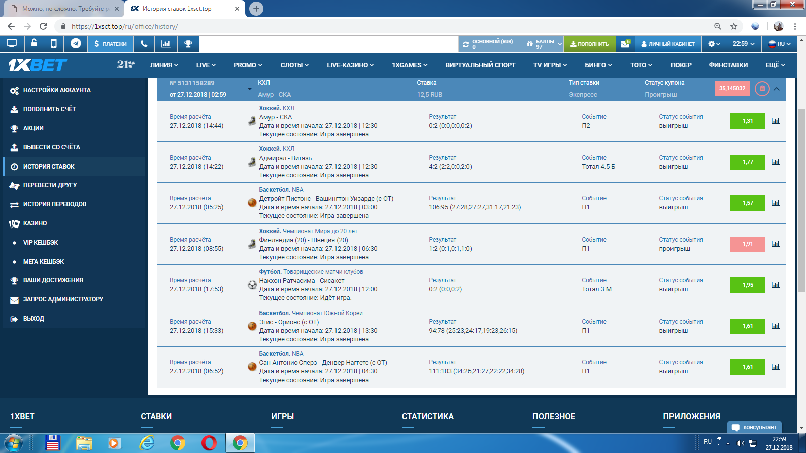The width and height of the screenshot is (806, 453).
Task: Click the pink 35,145032 coefficient badge
Action: [x=732, y=89]
